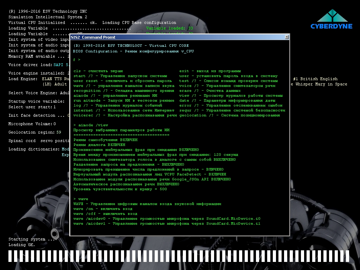Click the 'Variable loaded: 33' status text
Image resolution: width=360 pixels, height=270 pixels.
pyautogui.click(x=169, y=28)
